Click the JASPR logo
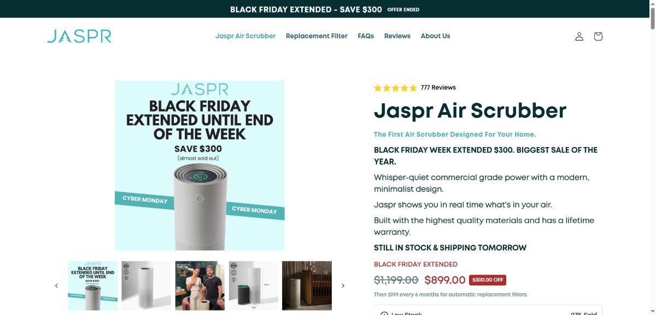Screen dimensions: 656x315 (79, 36)
